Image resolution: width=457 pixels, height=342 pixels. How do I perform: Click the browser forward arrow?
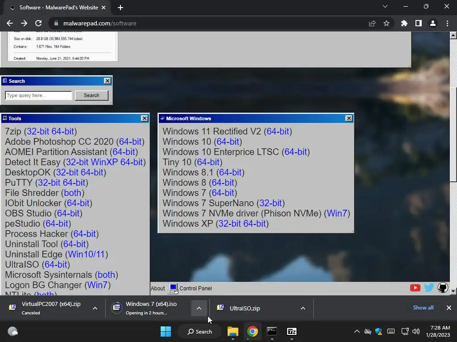24,23
